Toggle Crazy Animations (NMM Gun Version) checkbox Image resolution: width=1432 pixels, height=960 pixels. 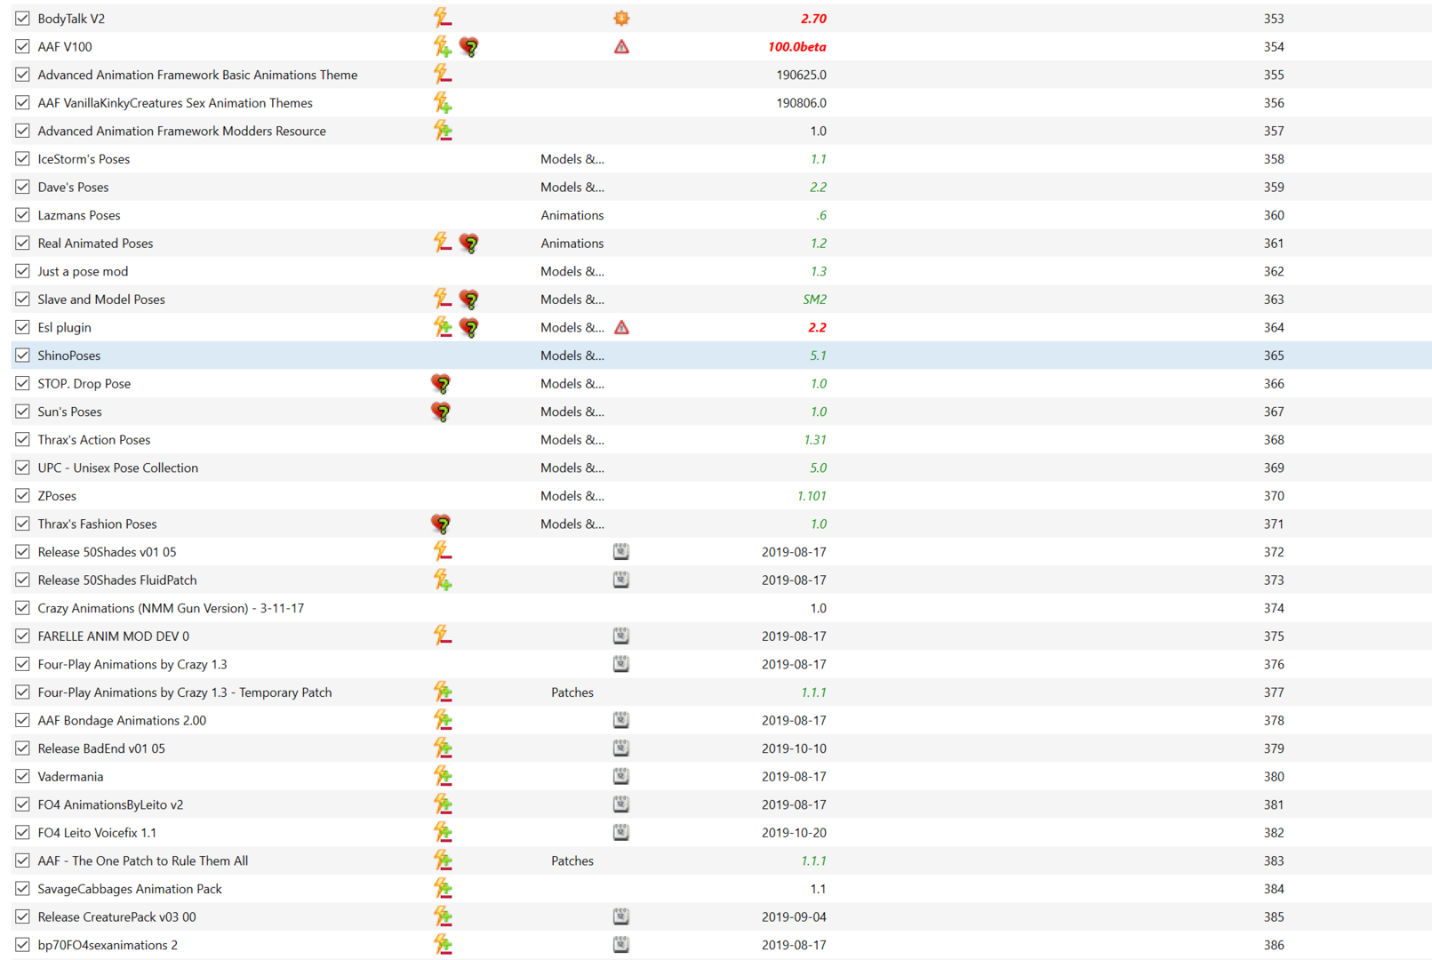click(22, 608)
